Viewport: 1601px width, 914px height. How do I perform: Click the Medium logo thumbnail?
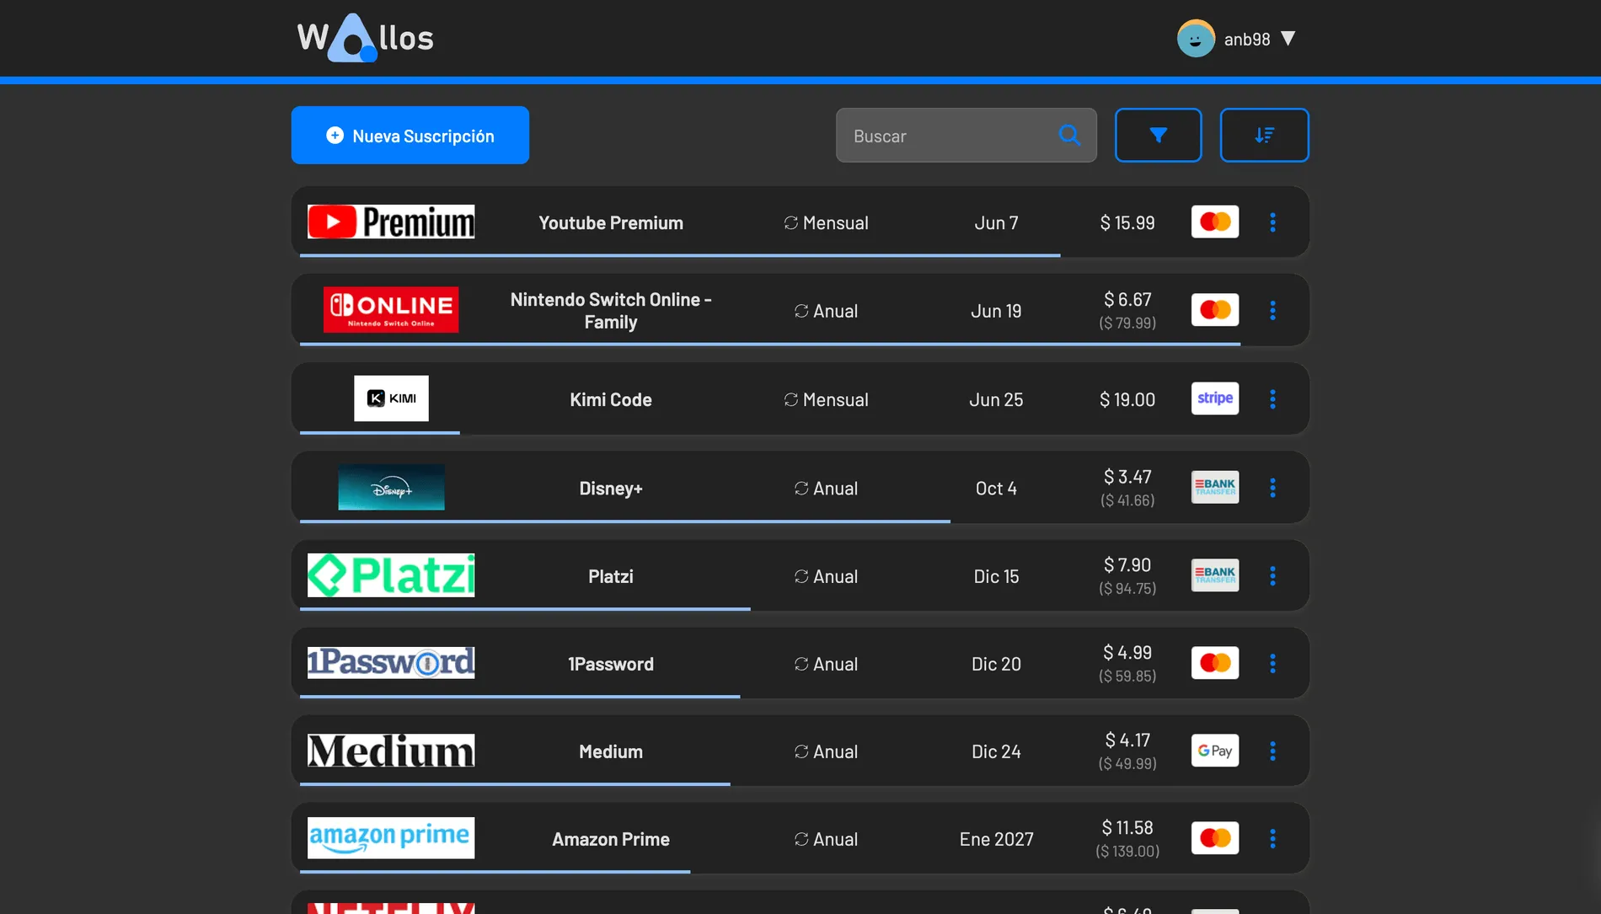click(391, 751)
